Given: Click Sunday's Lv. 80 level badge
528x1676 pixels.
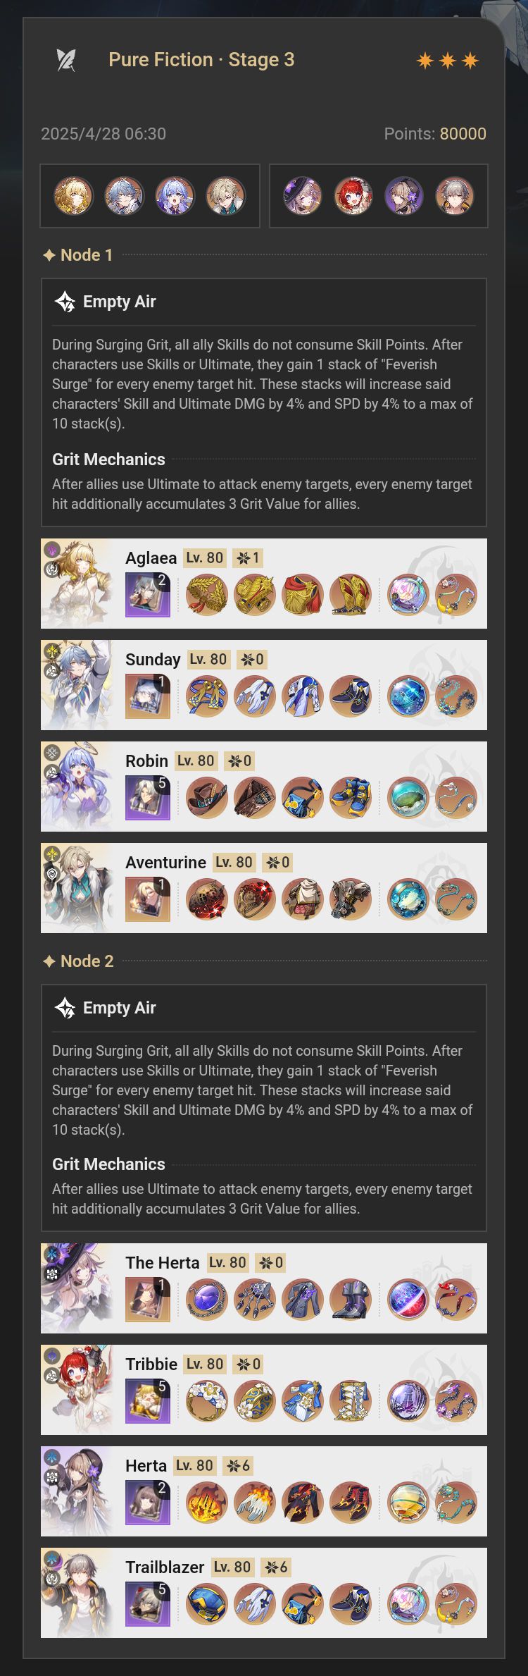Looking at the screenshot, I should pyautogui.click(x=208, y=660).
